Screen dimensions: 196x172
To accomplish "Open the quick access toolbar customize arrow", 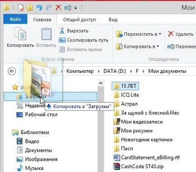I will pos(76,8).
